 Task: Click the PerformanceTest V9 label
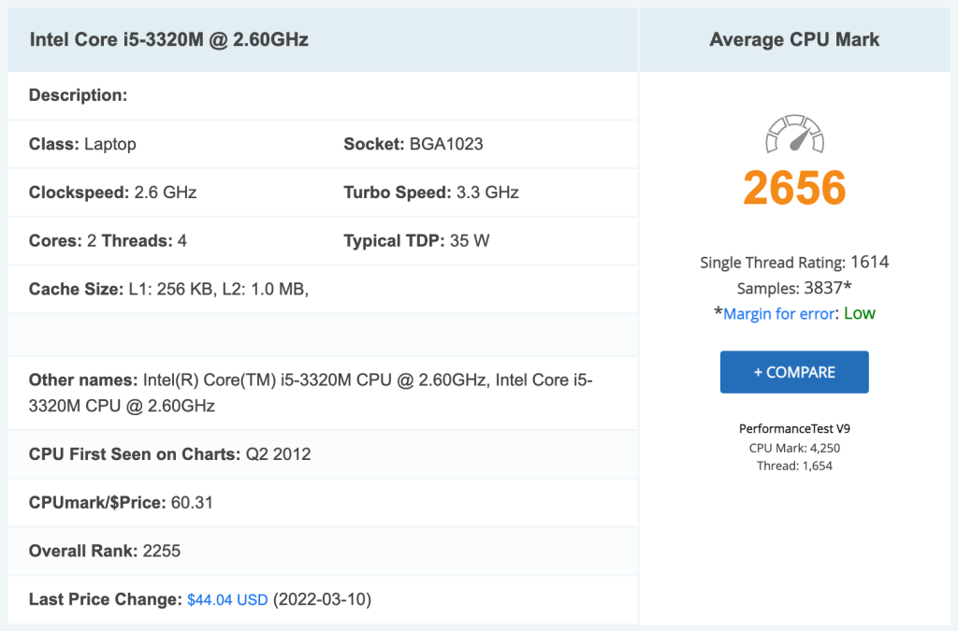[794, 428]
